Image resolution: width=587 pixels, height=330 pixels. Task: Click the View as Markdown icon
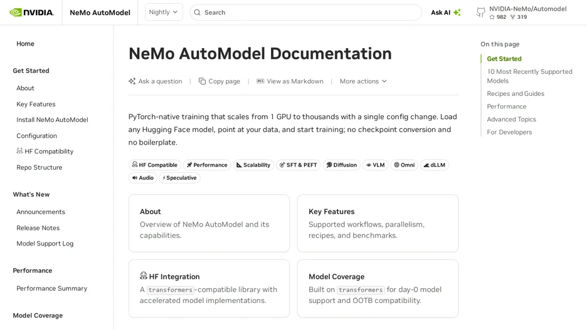[260, 81]
